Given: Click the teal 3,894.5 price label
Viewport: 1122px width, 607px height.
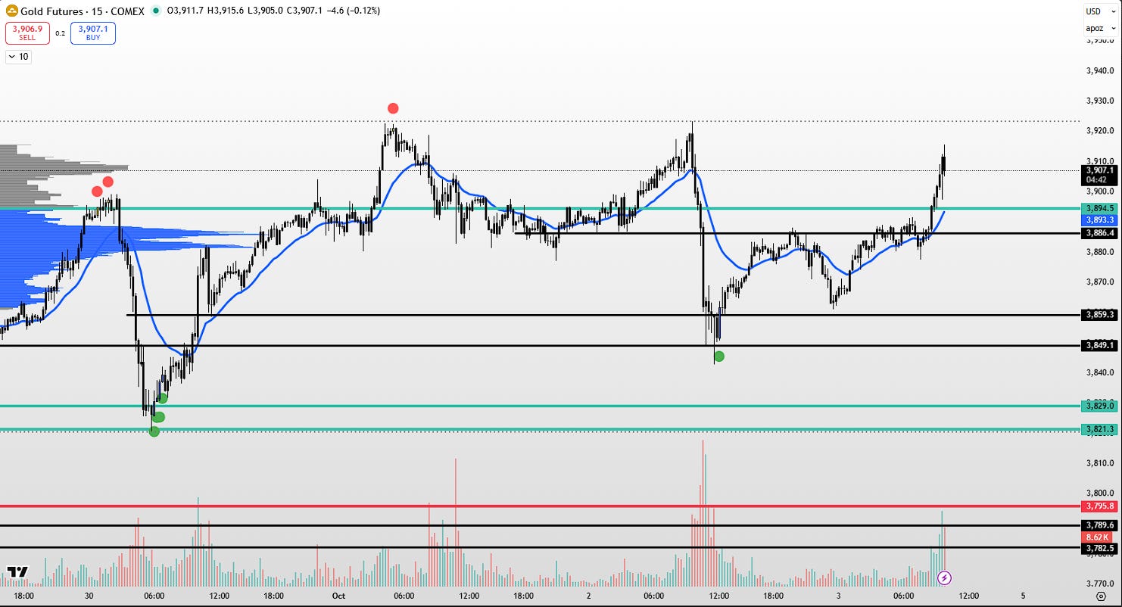Looking at the screenshot, I should tap(1100, 208).
